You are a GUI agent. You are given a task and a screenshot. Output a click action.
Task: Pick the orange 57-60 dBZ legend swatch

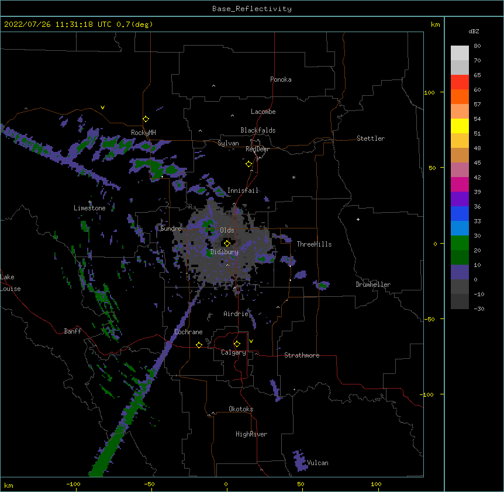coord(460,96)
